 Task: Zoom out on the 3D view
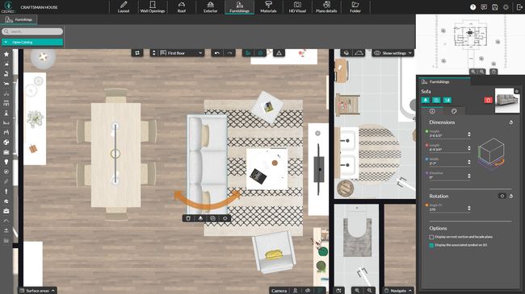(370, 291)
